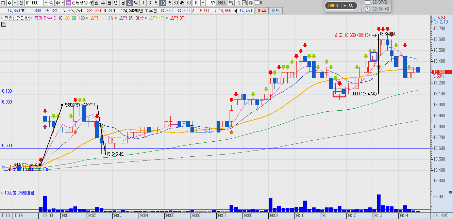Expand the 0953 screen number dropdown
Screen dimensions: 453x219
pyautogui.click(x=344, y=6)
